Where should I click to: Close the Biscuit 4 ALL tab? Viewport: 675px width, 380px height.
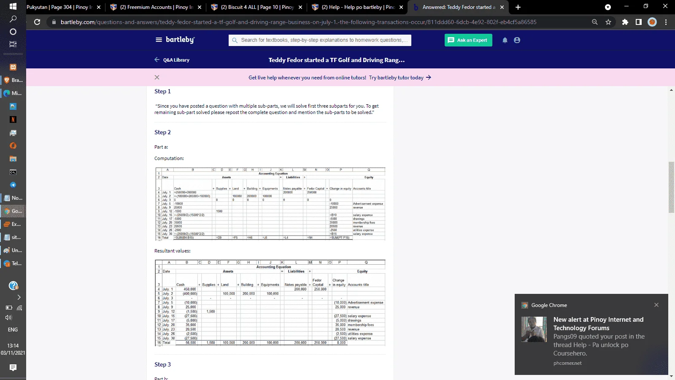pyautogui.click(x=300, y=7)
